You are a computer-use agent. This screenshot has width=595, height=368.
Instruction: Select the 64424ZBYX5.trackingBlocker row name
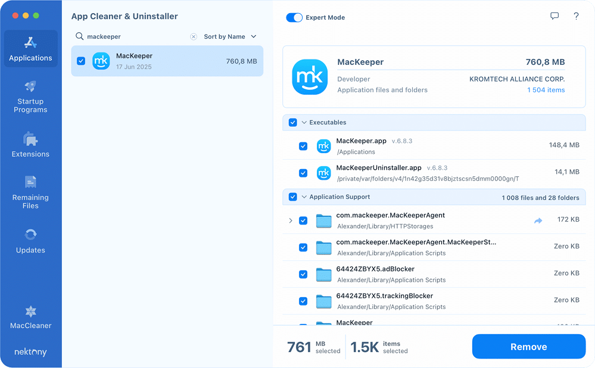pyautogui.click(x=384, y=296)
